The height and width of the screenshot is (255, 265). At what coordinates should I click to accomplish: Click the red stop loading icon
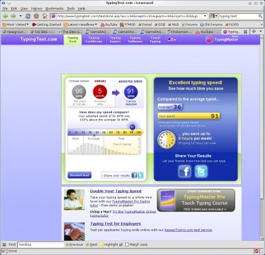(36, 16)
